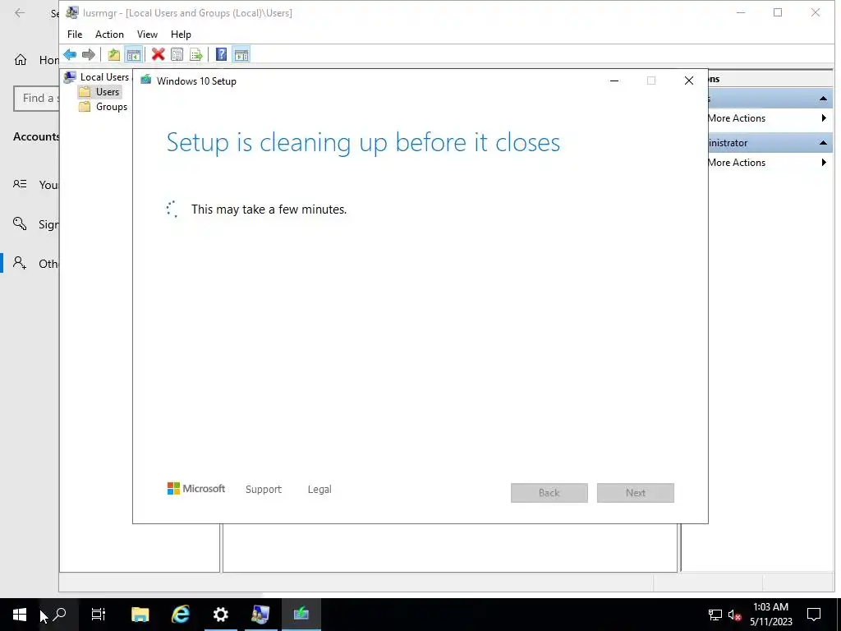The height and width of the screenshot is (631, 841).
Task: Collapse Administrator actions section
Action: point(823,143)
